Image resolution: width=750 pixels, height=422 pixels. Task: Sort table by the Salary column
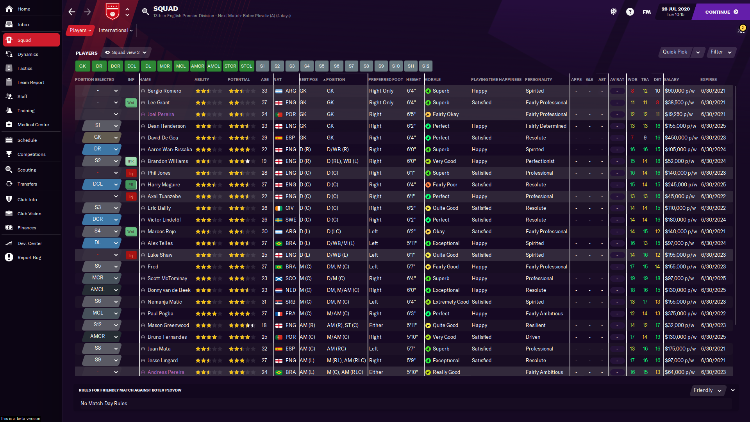671,80
